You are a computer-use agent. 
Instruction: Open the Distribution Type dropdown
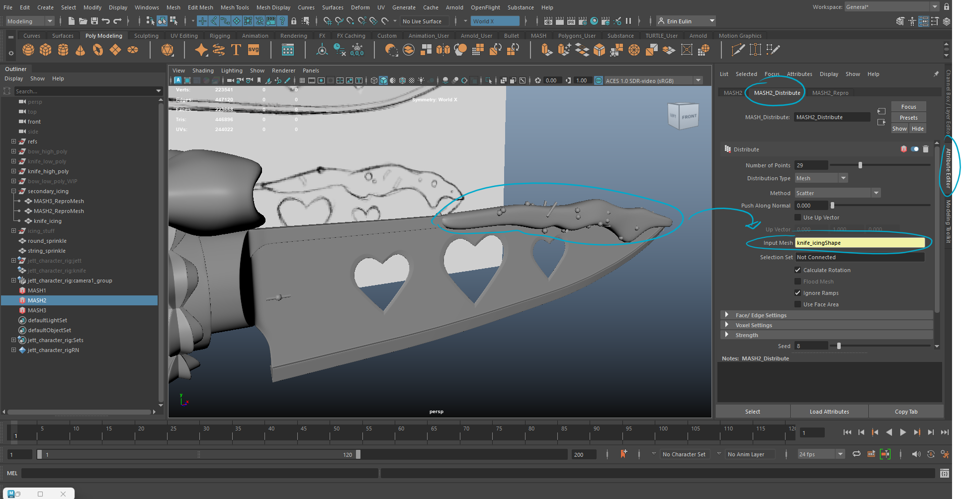(821, 178)
